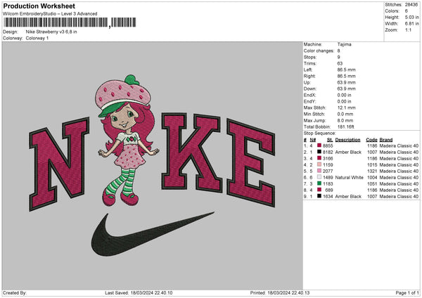Pick the Natural White swatch beside 1489

click(x=319, y=177)
